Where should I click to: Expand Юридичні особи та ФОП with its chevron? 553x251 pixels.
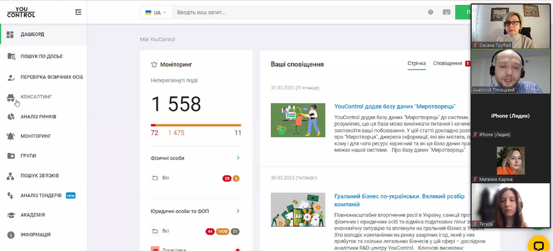coord(238,211)
